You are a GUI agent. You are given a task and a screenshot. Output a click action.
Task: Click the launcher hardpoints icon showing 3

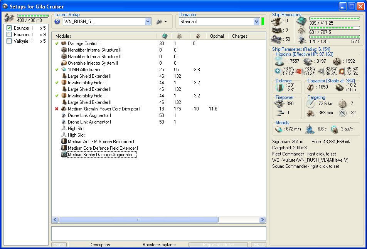[276, 30]
